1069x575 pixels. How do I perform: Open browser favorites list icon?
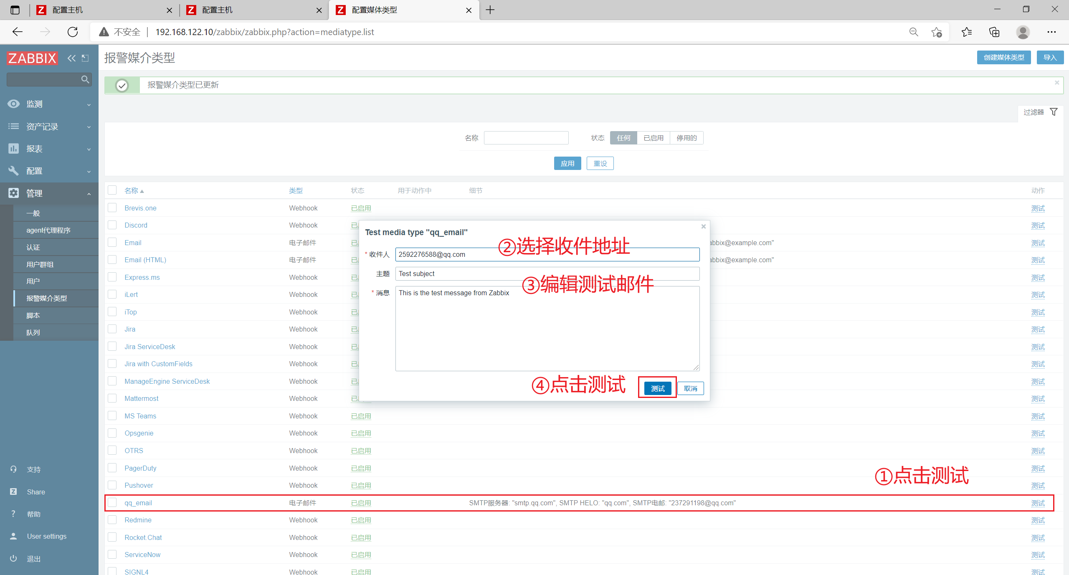pos(967,32)
